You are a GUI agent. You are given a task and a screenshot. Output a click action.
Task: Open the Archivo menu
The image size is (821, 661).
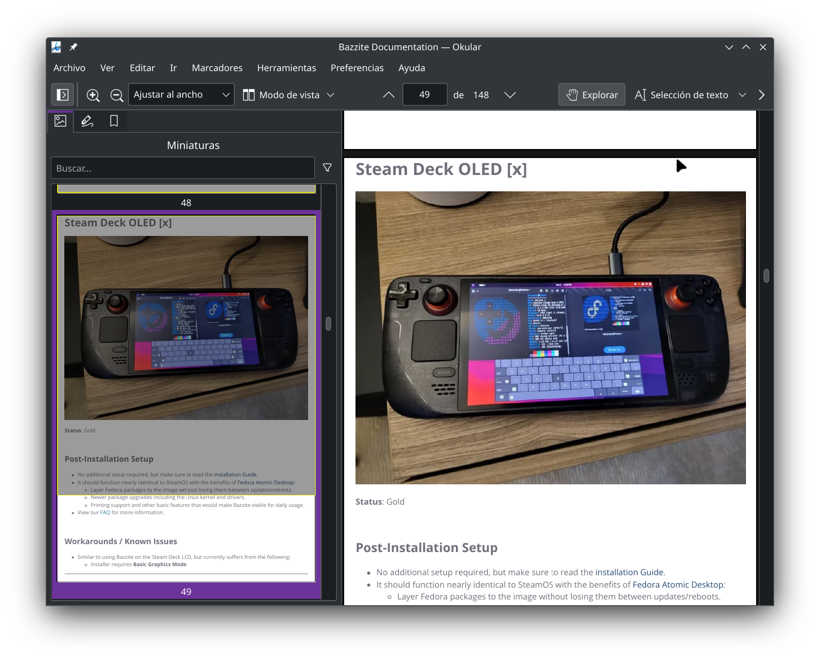[x=69, y=68]
